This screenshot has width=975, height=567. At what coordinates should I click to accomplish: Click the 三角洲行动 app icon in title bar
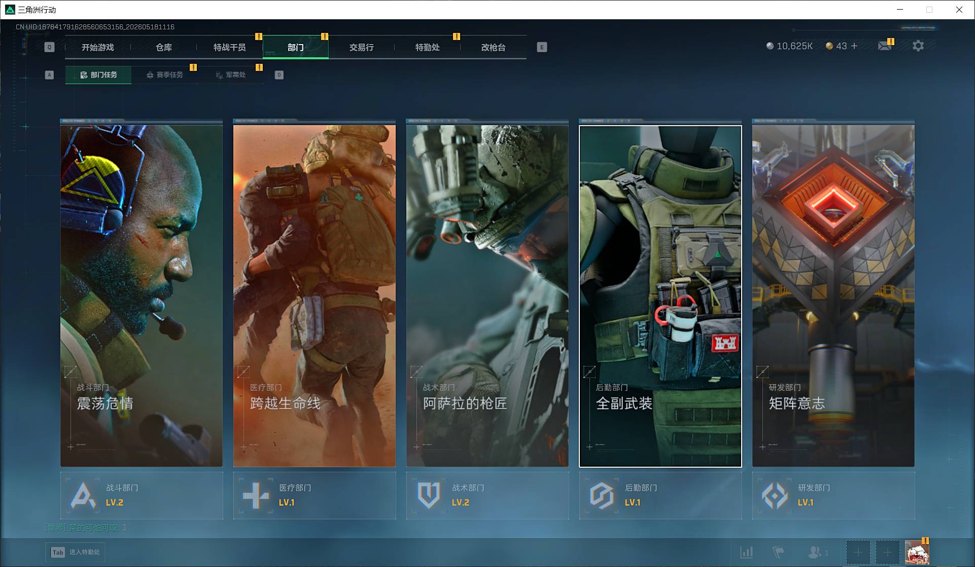[10, 10]
